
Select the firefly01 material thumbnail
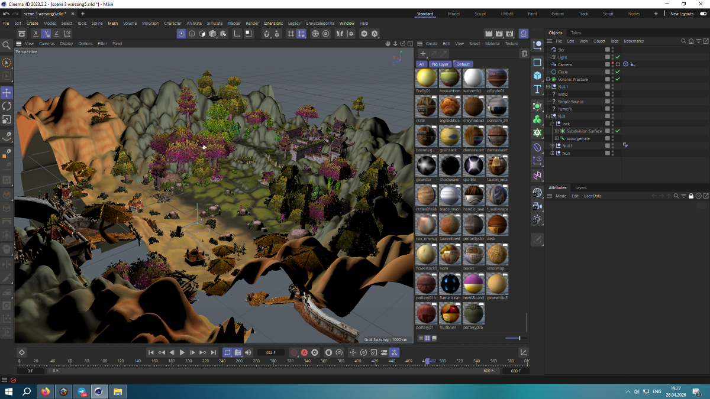click(x=426, y=78)
